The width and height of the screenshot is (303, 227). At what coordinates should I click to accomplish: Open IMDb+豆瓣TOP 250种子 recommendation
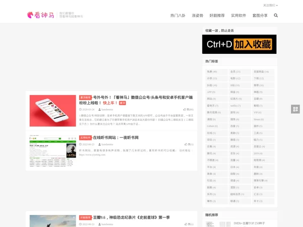249,223
